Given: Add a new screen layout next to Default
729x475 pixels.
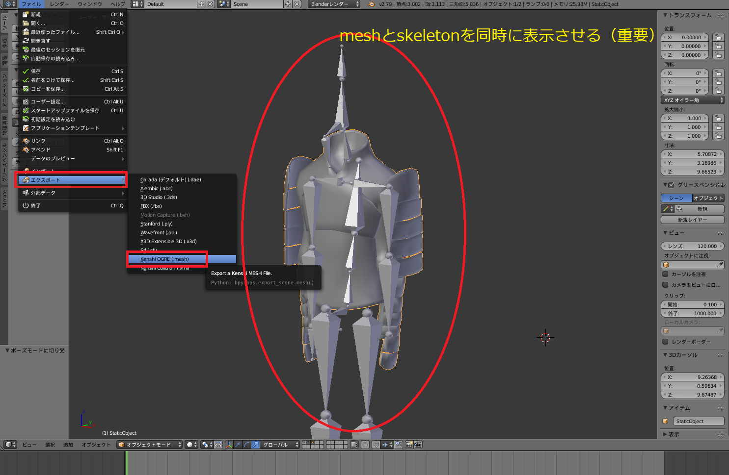Looking at the screenshot, I should pos(201,4).
